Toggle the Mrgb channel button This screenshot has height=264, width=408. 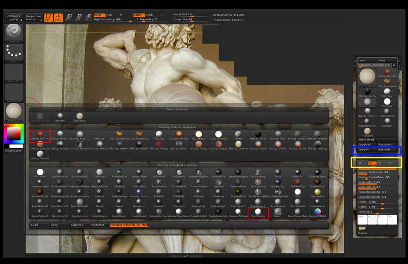click(x=99, y=15)
